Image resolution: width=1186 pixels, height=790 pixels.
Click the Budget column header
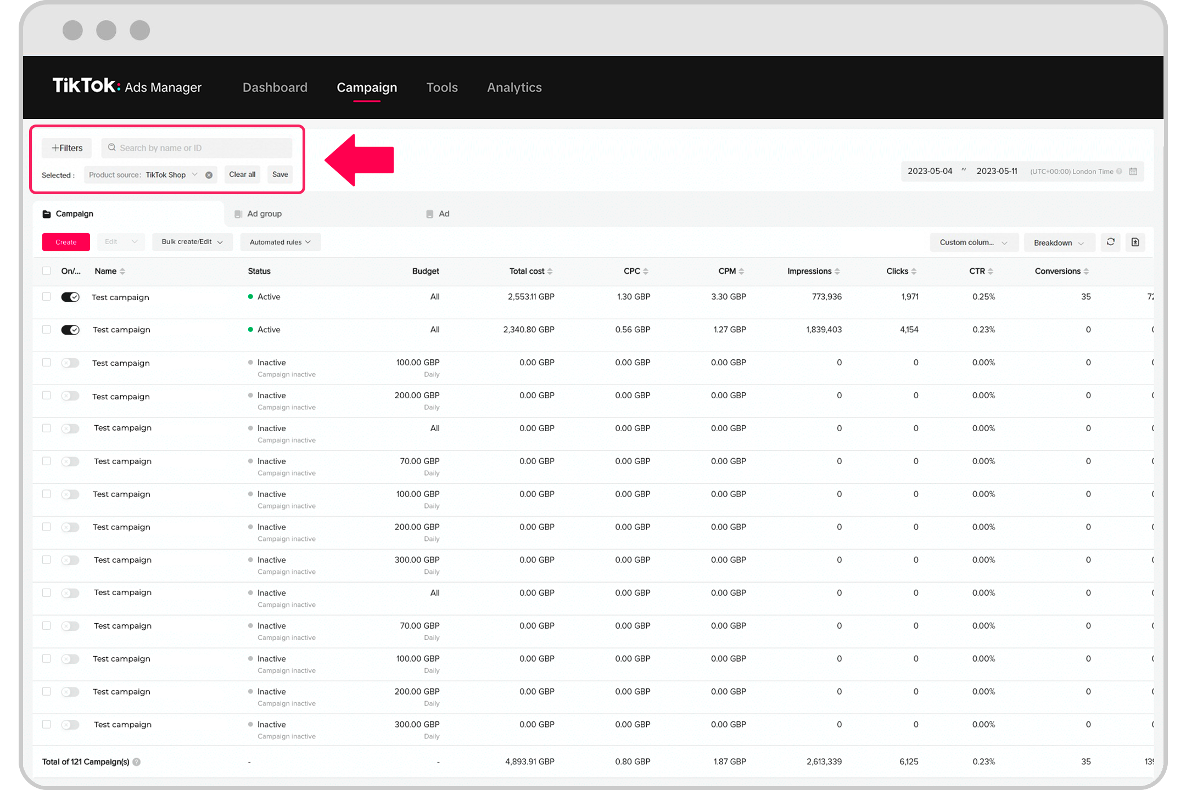(426, 271)
